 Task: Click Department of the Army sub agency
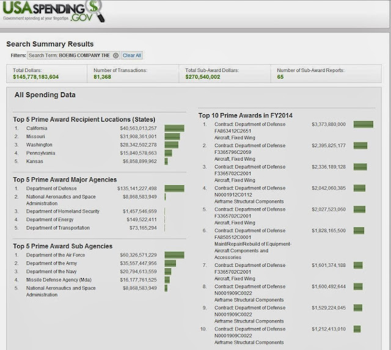pyautogui.click(x=51, y=263)
